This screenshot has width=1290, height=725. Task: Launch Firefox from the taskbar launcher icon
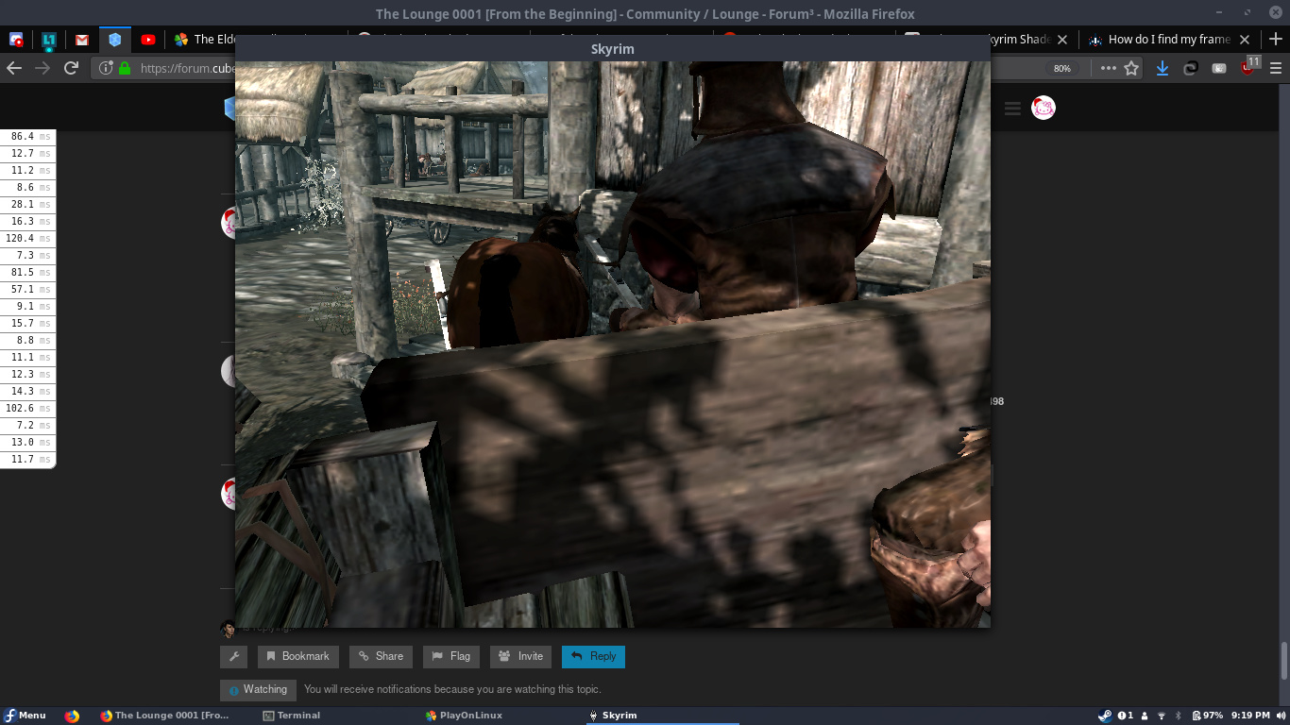pos(72,716)
